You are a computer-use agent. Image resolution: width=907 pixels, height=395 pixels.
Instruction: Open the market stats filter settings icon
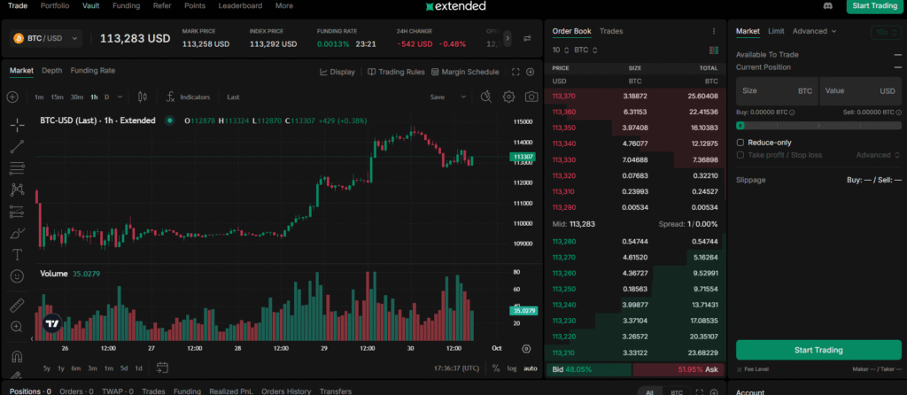(x=527, y=38)
